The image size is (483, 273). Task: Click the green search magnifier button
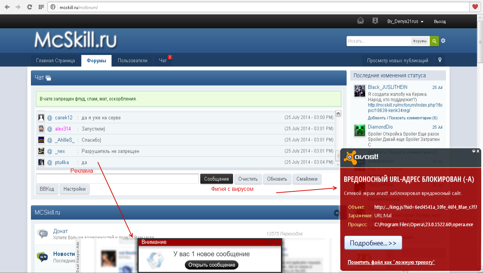coord(434,41)
